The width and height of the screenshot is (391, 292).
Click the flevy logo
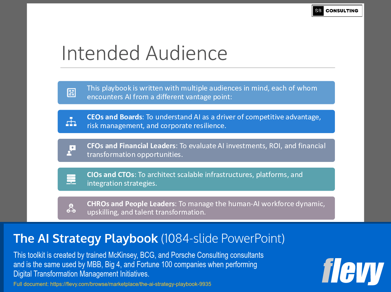(353, 271)
